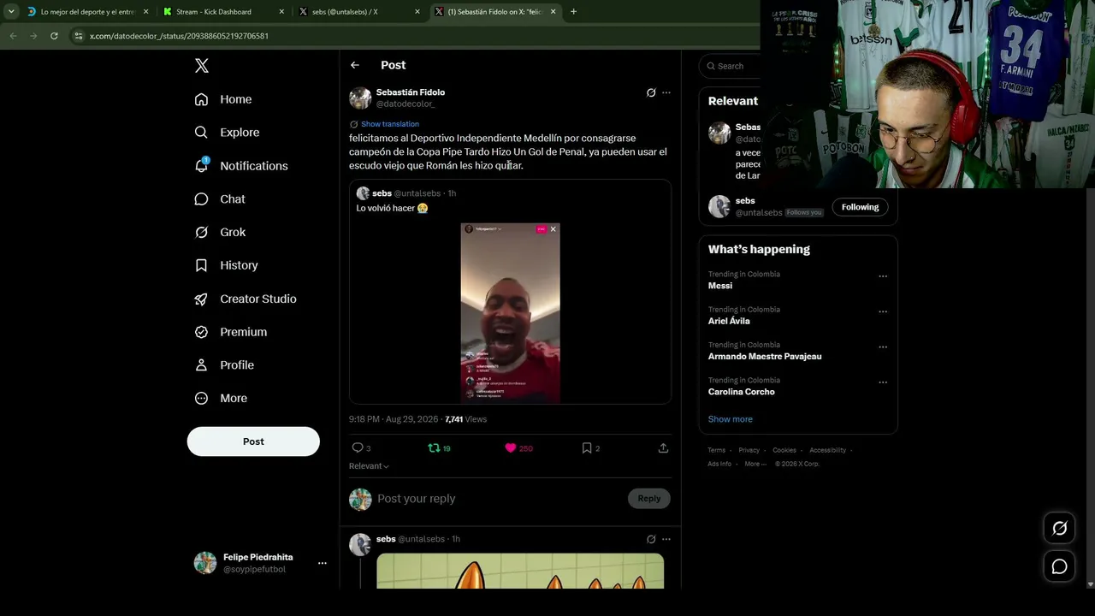Open the Terms footer link
This screenshot has height=616, width=1095.
[x=717, y=450]
